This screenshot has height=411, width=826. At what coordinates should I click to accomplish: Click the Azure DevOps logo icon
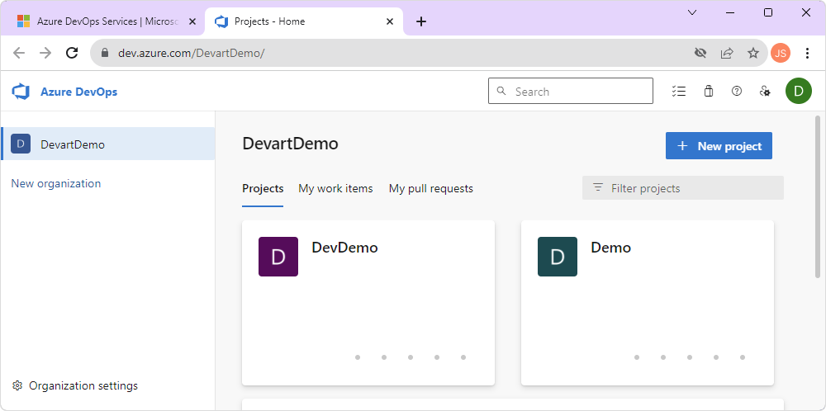[x=21, y=92]
